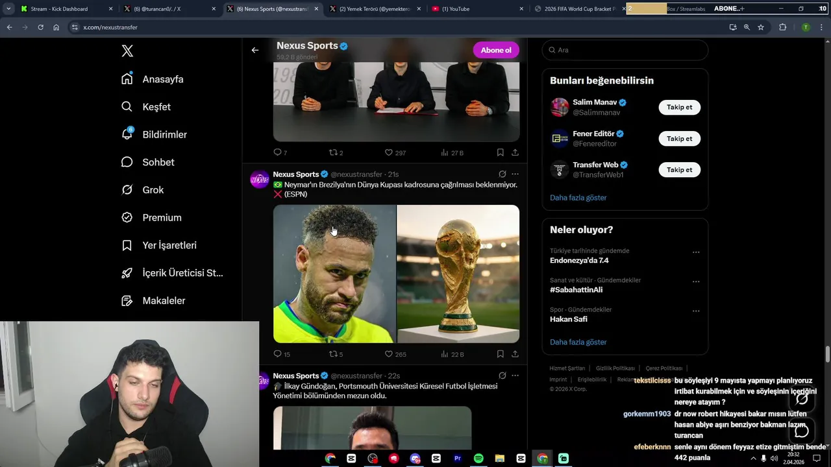Screen dimensions: 831x467
Task: Click the browser home button
Action: 56,27
